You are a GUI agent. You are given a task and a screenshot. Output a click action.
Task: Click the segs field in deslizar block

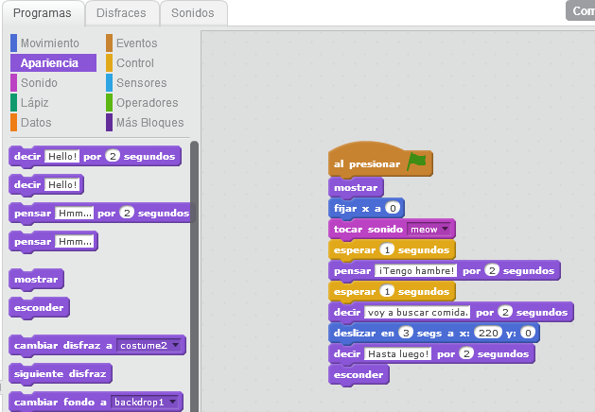pos(406,333)
